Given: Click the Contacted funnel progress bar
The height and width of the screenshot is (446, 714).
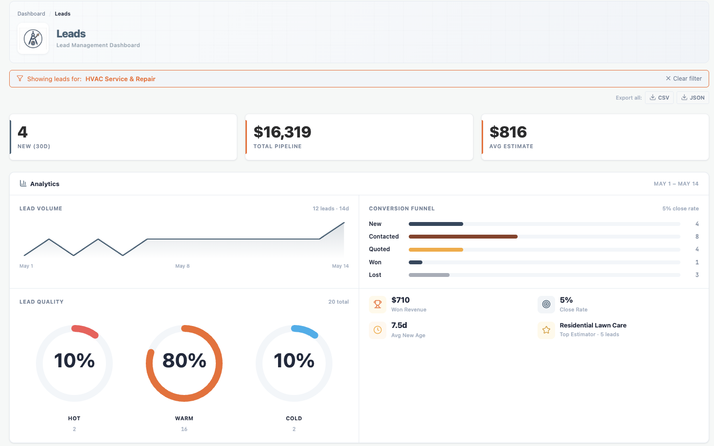Looking at the screenshot, I should (544, 237).
